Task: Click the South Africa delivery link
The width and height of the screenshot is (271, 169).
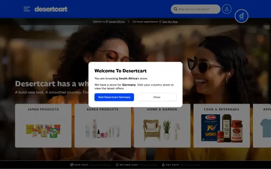Action: click(117, 22)
